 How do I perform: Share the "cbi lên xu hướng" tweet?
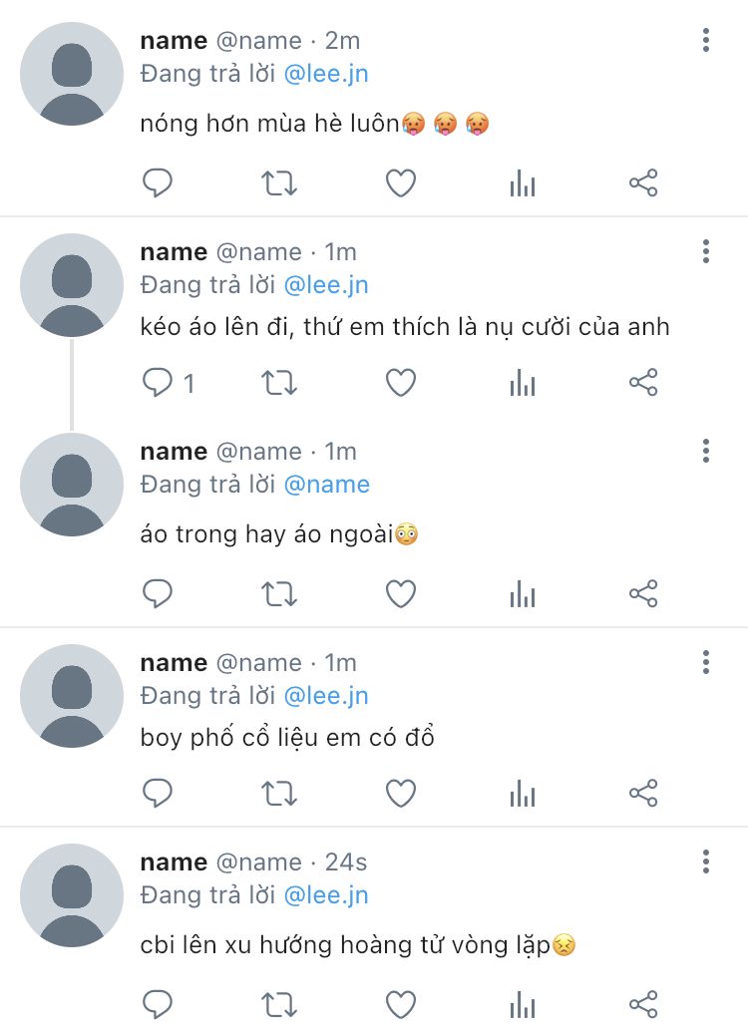(x=643, y=1004)
